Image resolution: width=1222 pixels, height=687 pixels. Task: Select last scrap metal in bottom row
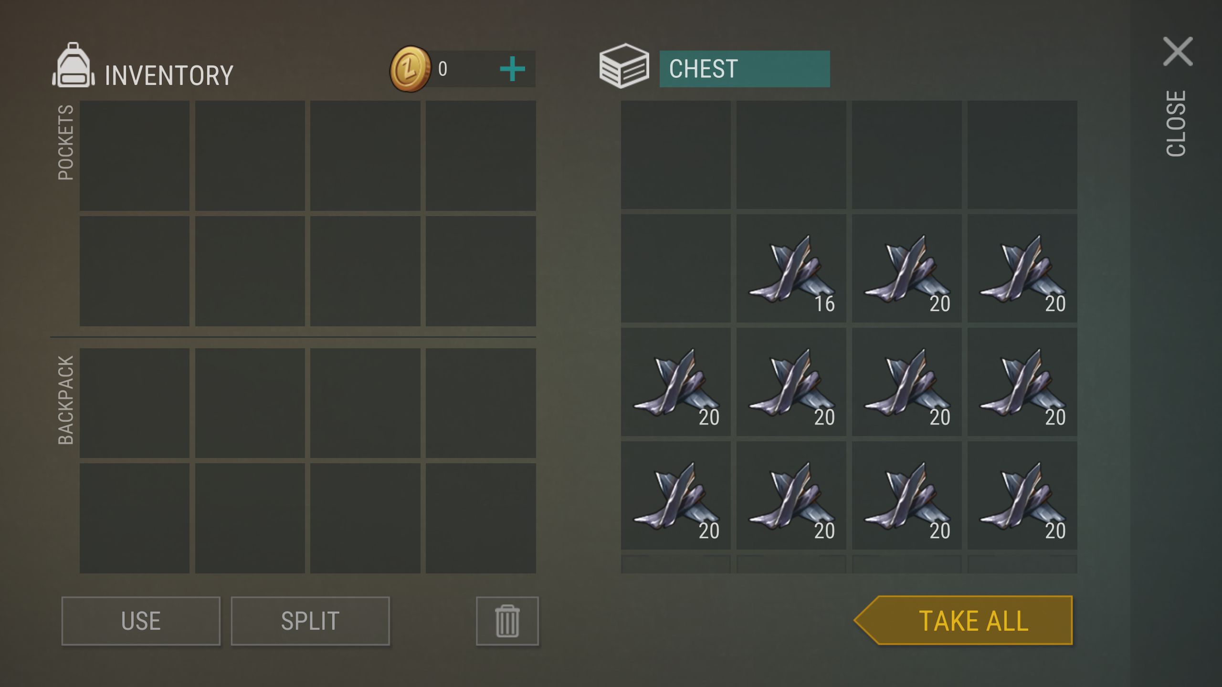[x=1022, y=495]
